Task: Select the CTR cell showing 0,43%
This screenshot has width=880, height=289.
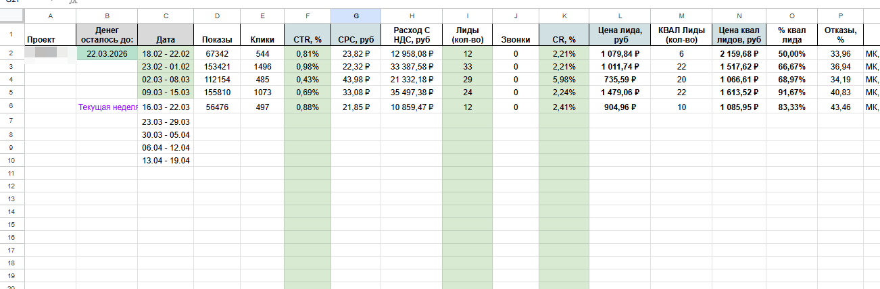Action: coord(307,80)
